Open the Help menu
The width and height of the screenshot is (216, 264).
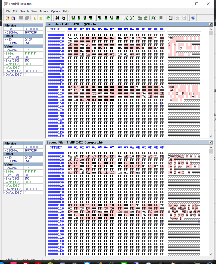[66, 11]
